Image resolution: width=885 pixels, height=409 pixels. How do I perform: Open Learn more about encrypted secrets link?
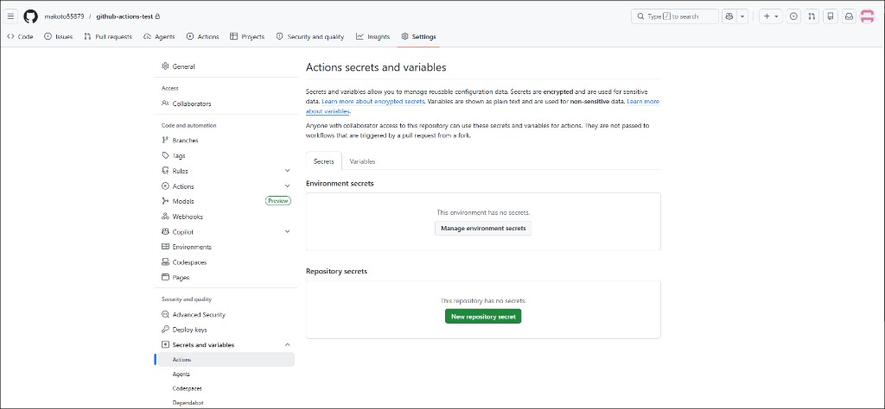pyautogui.click(x=373, y=102)
